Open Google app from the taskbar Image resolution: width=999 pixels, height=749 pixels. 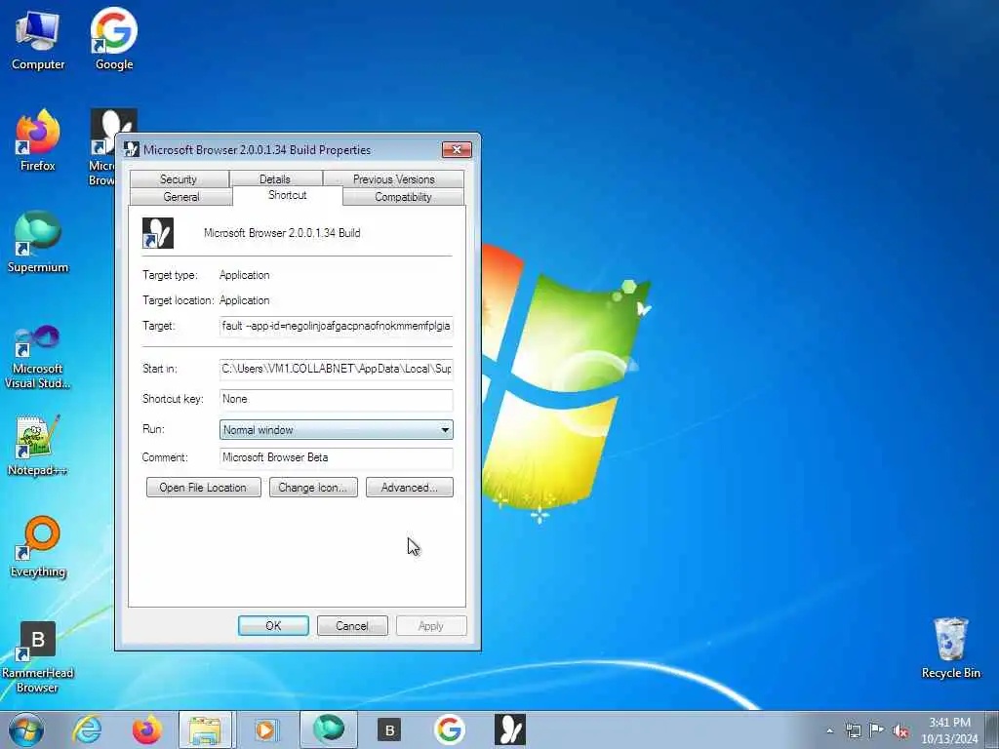(x=449, y=729)
